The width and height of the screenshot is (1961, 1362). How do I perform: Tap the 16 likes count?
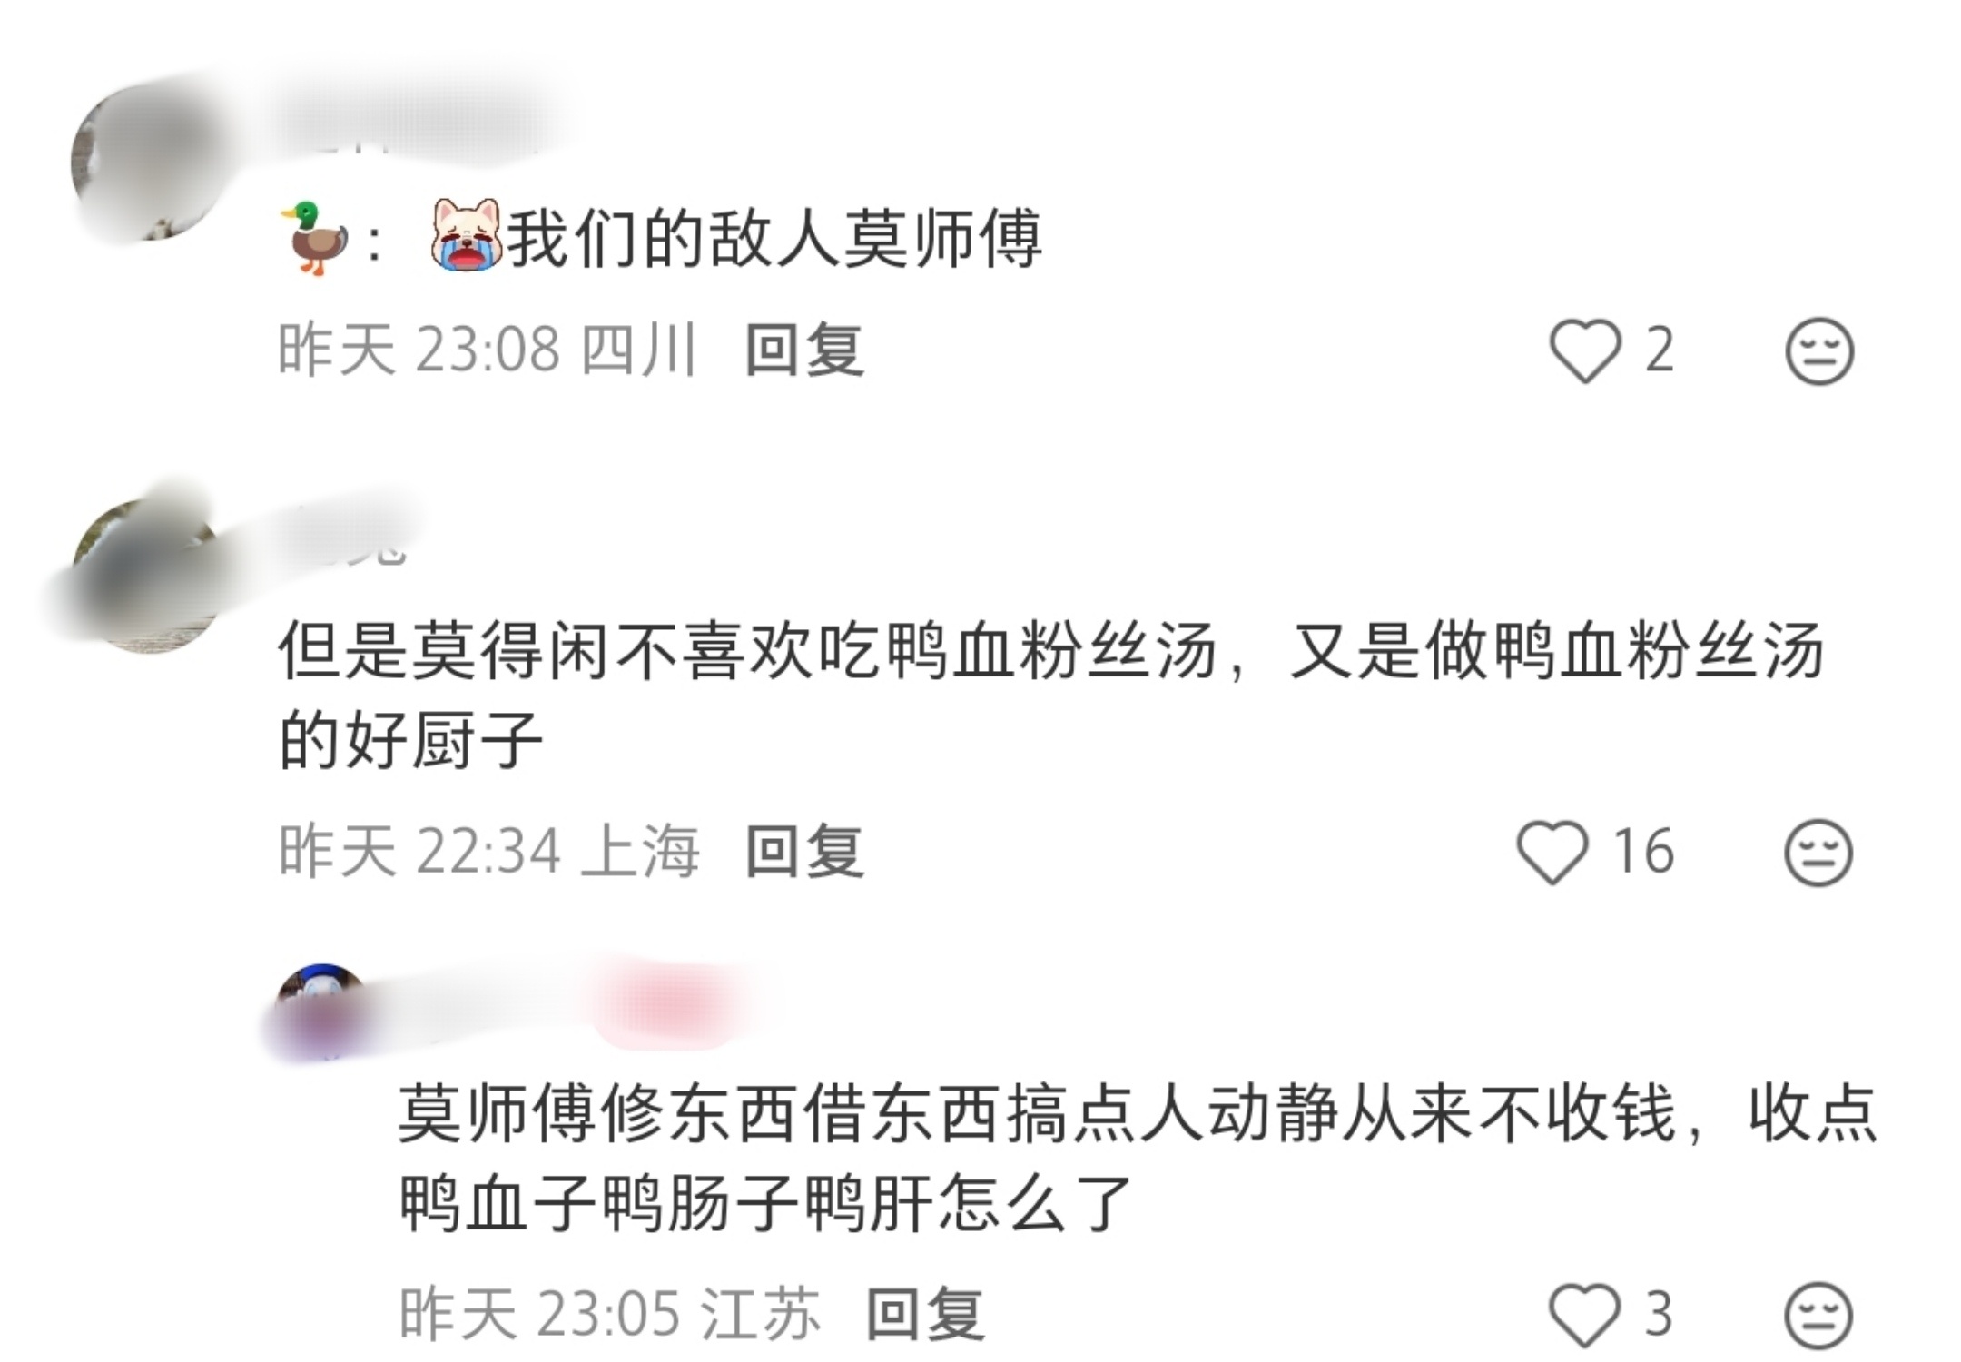(x=1643, y=852)
